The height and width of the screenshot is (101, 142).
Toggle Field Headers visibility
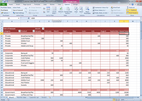tap(132, 13)
